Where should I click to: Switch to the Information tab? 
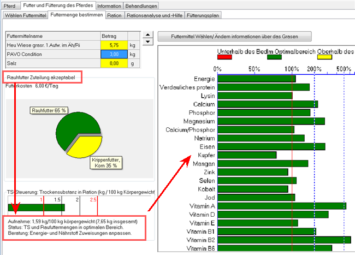point(109,6)
